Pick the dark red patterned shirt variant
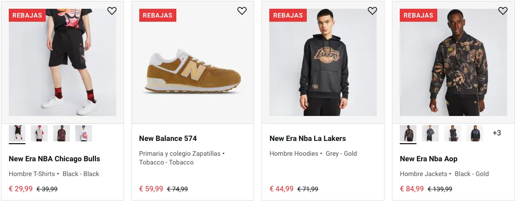The height and width of the screenshot is (201, 515). (62, 134)
